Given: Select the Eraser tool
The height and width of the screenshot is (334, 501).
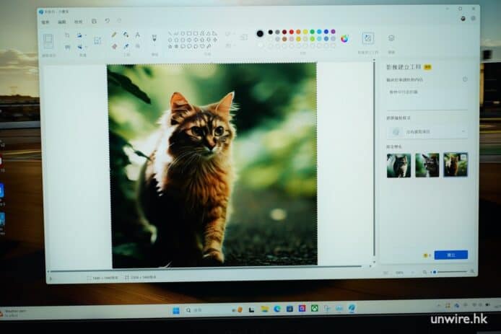Looking at the screenshot, I should point(113,46).
